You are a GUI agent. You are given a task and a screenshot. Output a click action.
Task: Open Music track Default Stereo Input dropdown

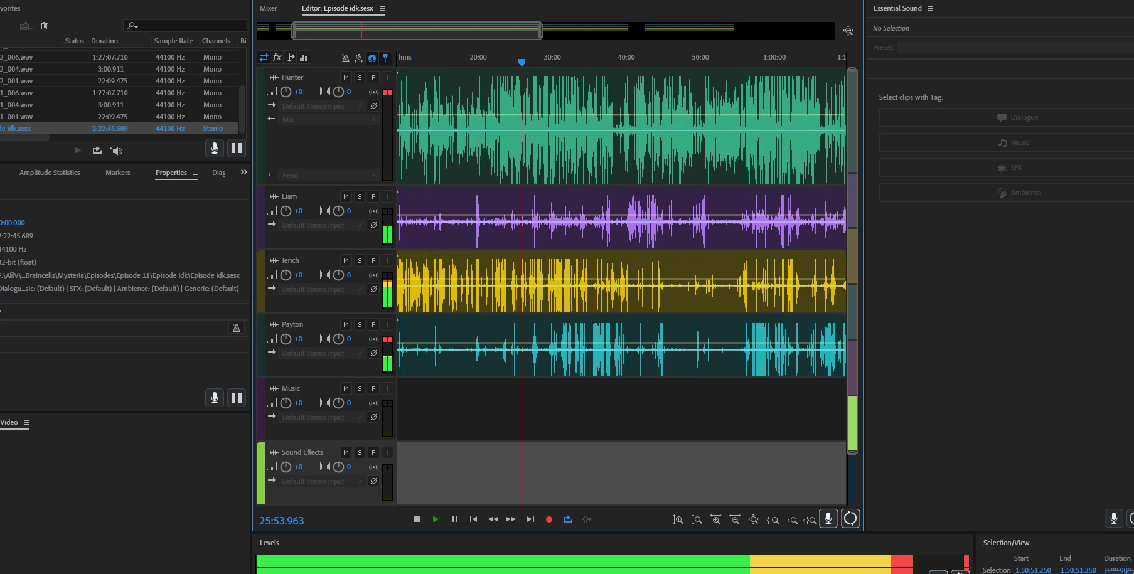click(x=322, y=417)
